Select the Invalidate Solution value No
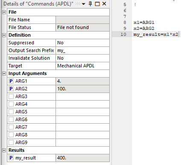 82,58
